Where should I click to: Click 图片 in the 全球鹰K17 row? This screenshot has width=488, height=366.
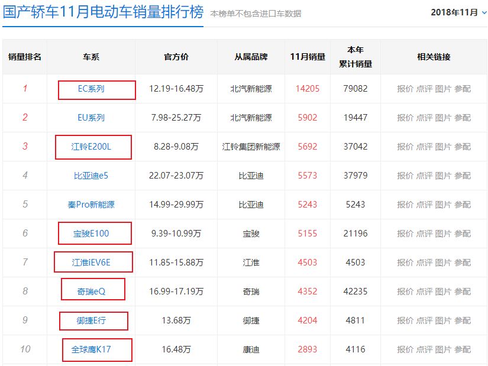443,349
